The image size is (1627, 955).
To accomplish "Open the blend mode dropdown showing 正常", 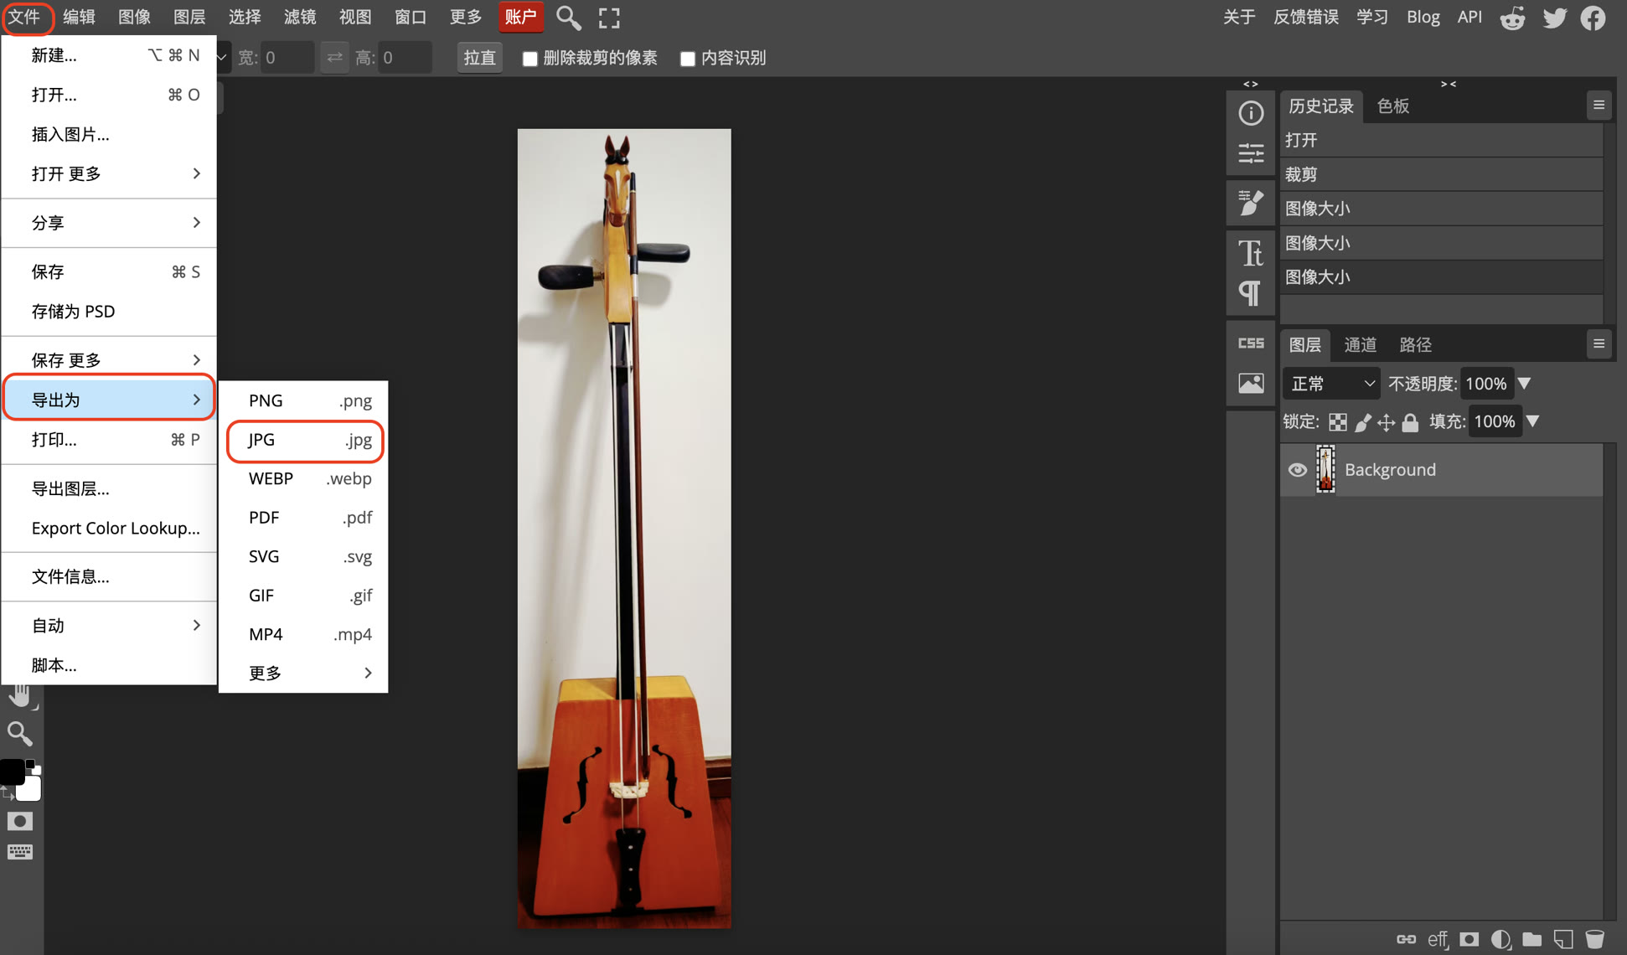I will (x=1330, y=383).
